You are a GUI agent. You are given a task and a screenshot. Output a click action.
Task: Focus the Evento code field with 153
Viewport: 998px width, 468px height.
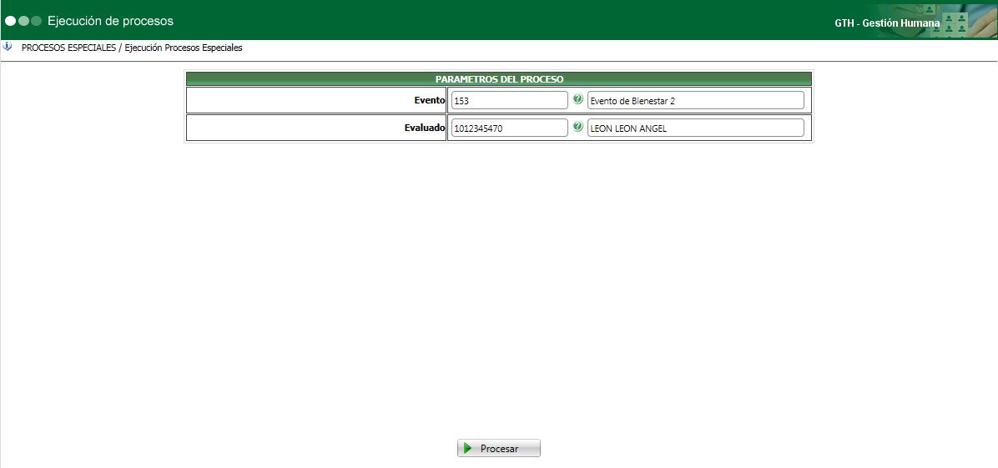[x=509, y=101]
